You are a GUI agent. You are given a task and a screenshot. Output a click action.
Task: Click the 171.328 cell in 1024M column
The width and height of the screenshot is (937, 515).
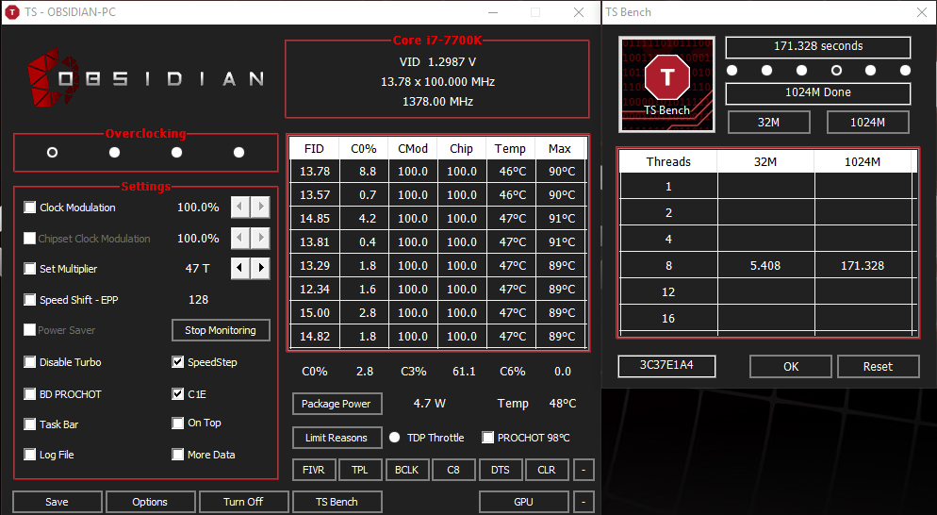click(863, 266)
